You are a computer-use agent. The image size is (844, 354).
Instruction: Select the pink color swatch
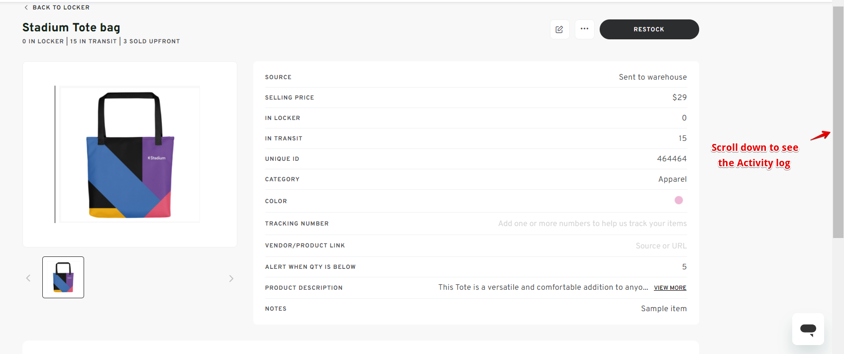678,200
